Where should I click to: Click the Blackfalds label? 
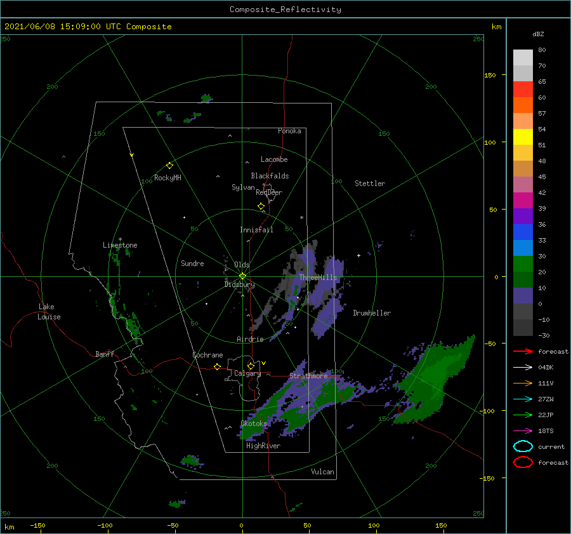click(x=270, y=176)
